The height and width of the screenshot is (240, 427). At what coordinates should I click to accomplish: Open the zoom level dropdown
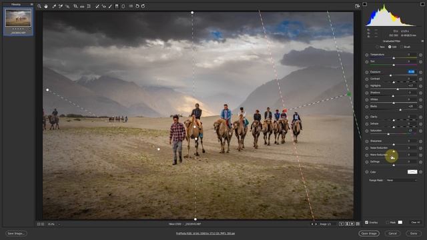click(59, 224)
